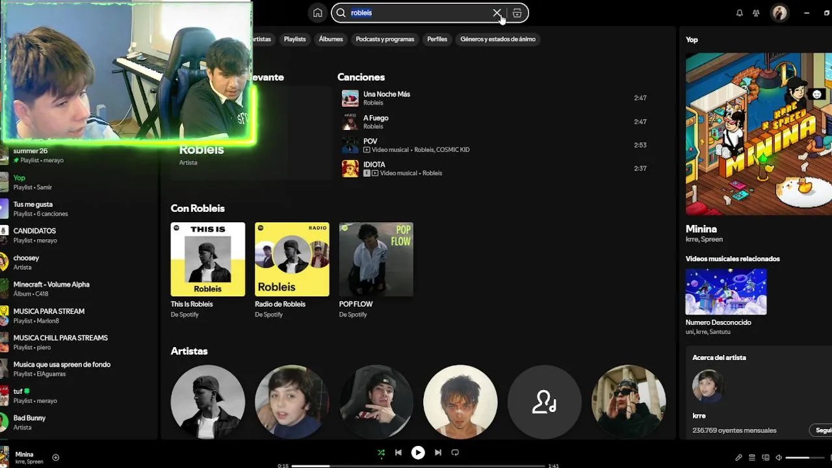Open Radio de Robleis cover

point(292,259)
